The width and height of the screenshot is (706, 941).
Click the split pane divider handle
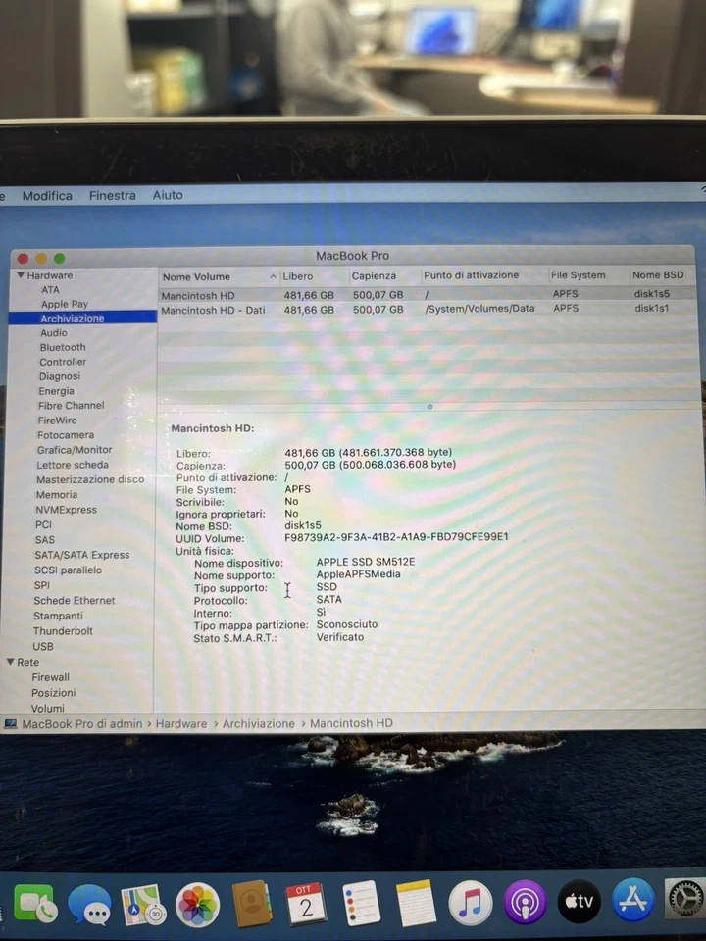pyautogui.click(x=429, y=406)
